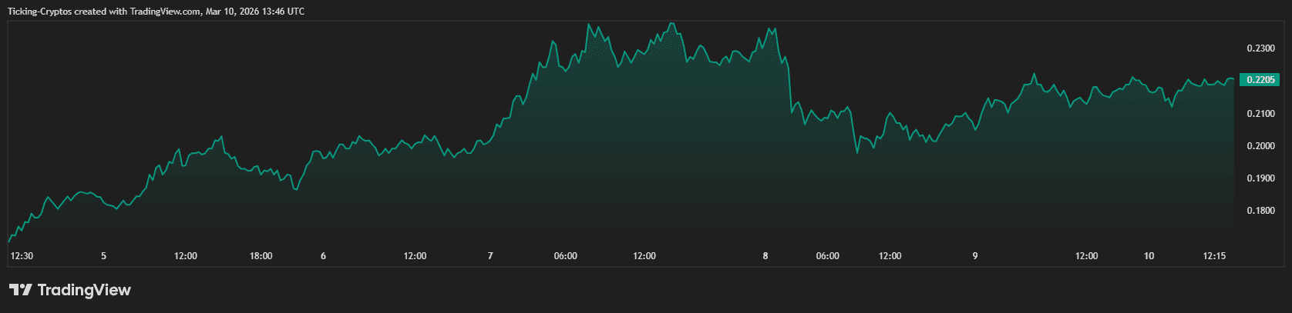Viewport: 1292px width, 313px height.
Task: Select day 6 on the time axis
Action: 323,256
